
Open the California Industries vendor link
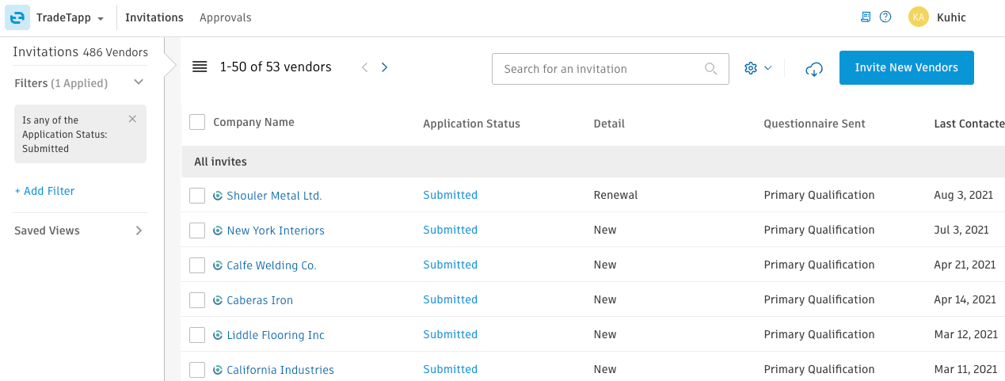[x=280, y=370]
